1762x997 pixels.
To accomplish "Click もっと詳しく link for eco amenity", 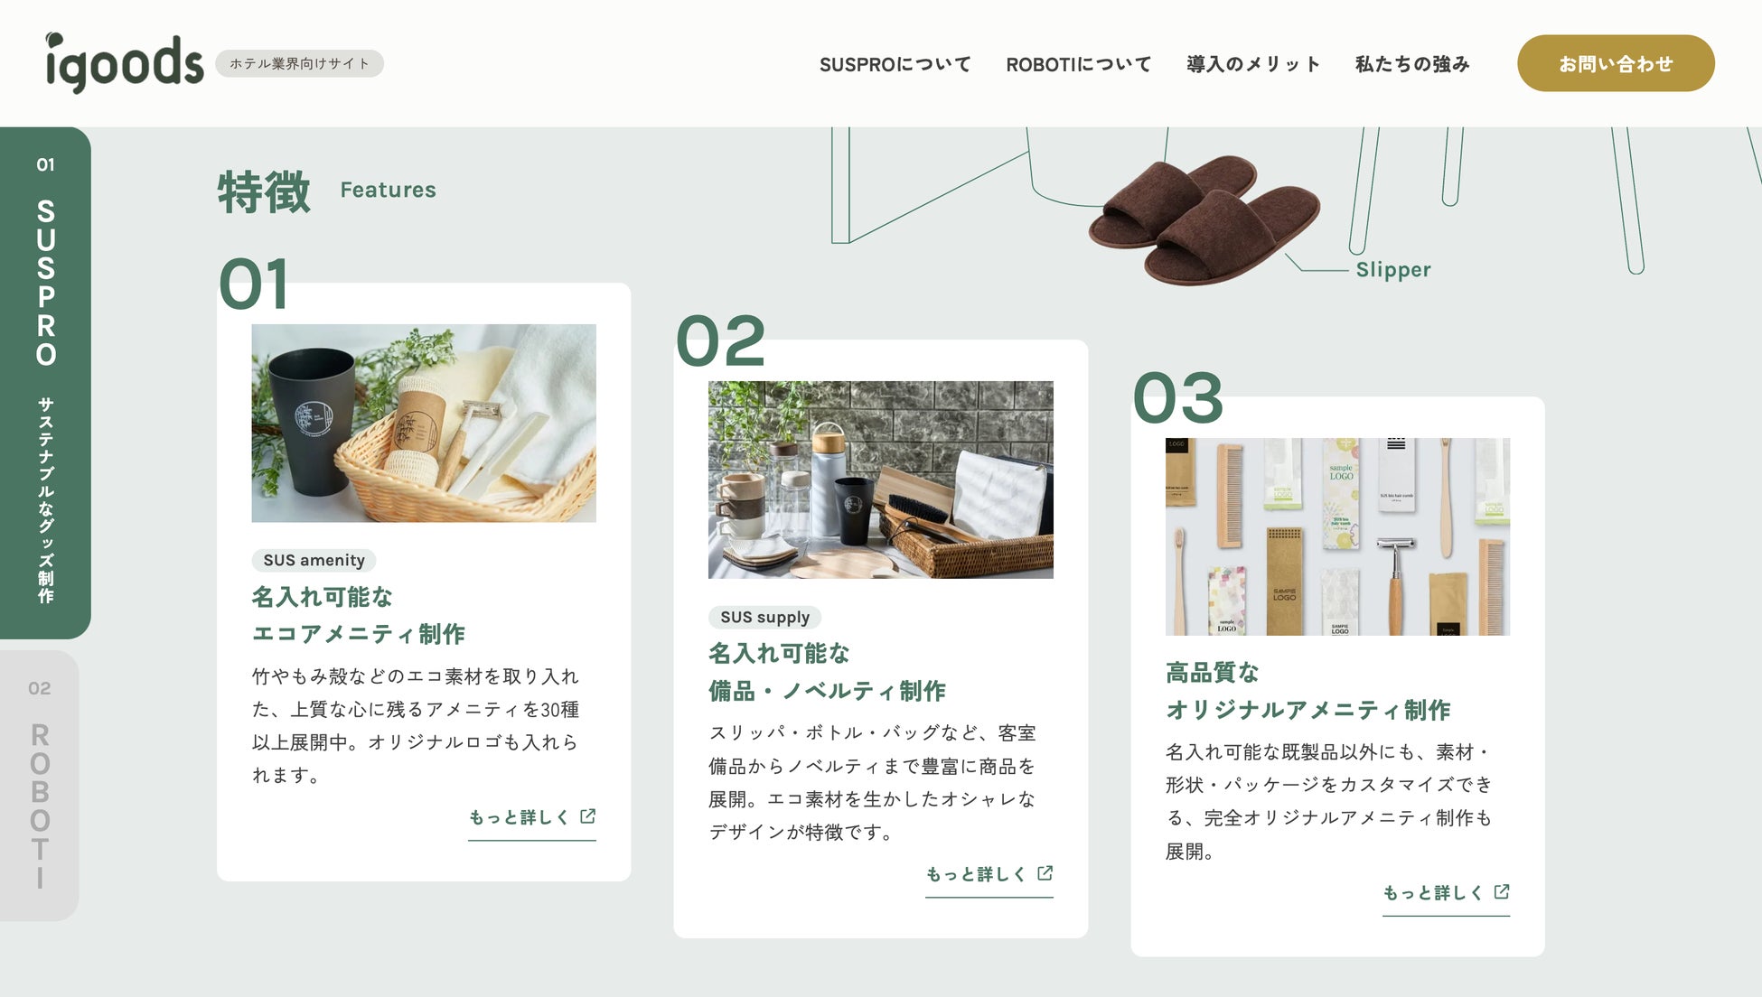I will point(532,818).
